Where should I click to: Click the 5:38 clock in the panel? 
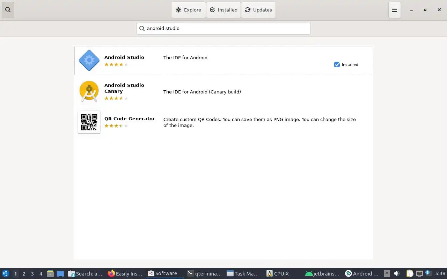440,274
